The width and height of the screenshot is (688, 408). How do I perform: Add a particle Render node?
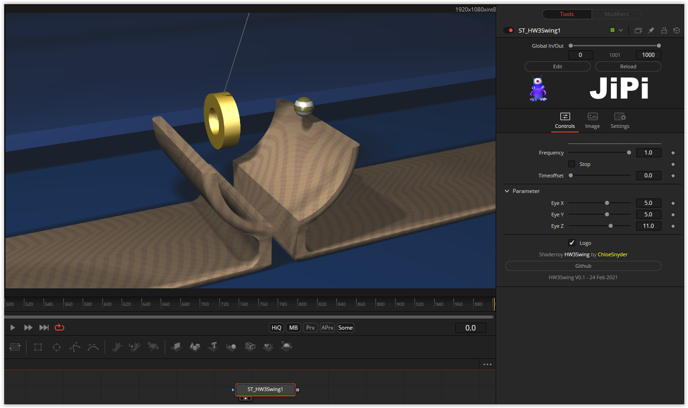(x=153, y=347)
